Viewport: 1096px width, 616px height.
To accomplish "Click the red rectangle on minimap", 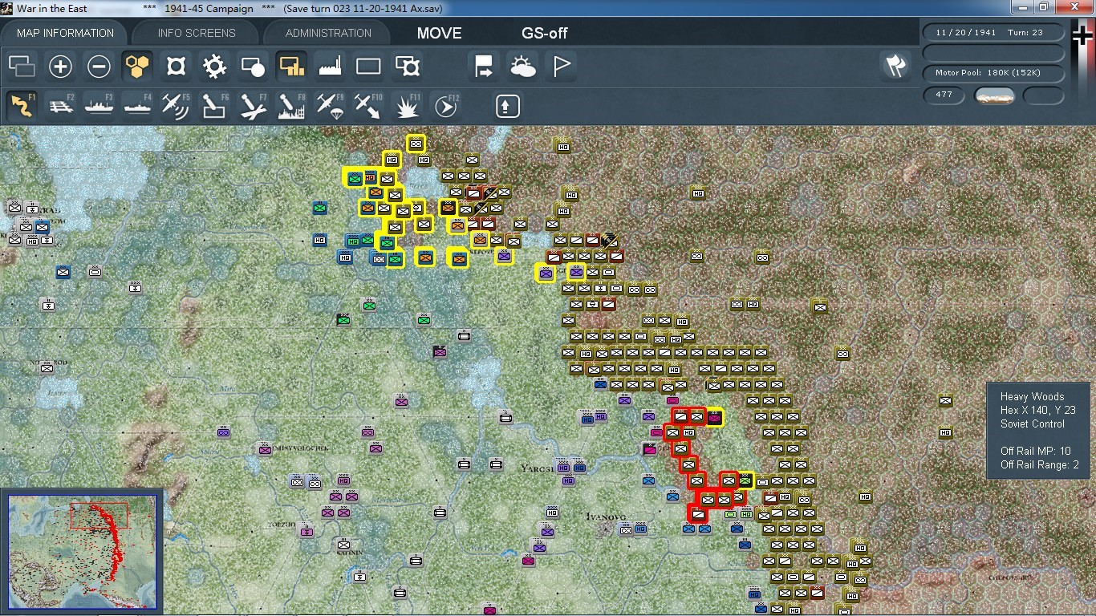I will (99, 516).
